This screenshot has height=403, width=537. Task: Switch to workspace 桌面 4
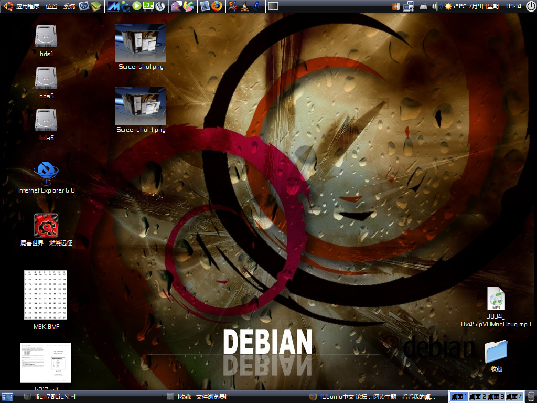(x=514, y=397)
